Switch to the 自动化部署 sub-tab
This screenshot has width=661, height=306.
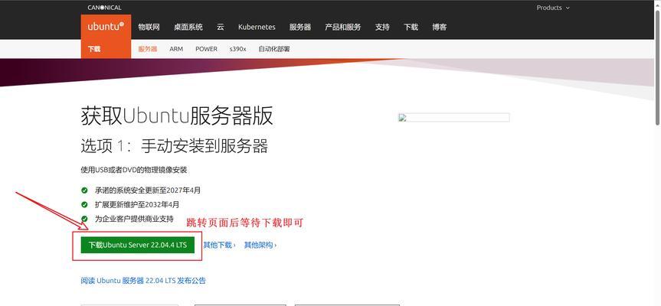(x=274, y=49)
